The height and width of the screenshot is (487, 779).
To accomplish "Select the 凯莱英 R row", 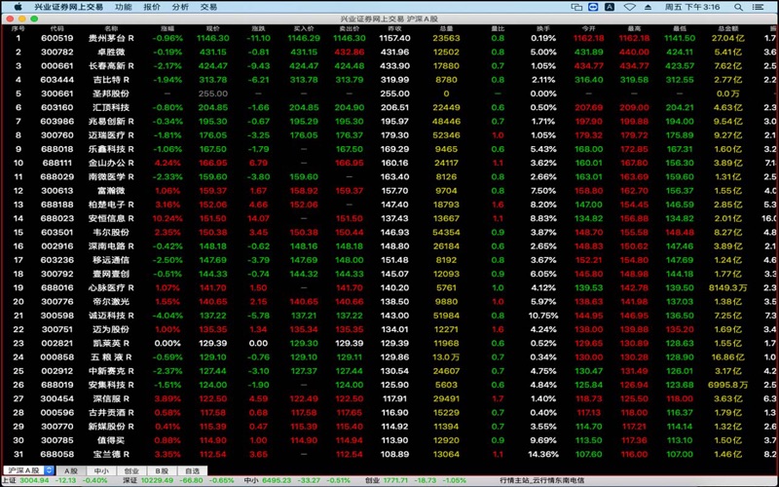I will point(389,344).
